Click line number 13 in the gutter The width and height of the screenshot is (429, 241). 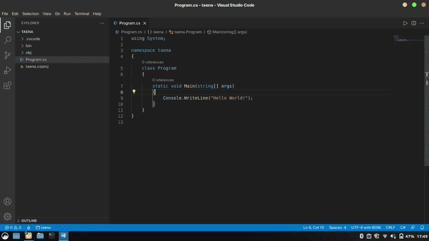121,122
